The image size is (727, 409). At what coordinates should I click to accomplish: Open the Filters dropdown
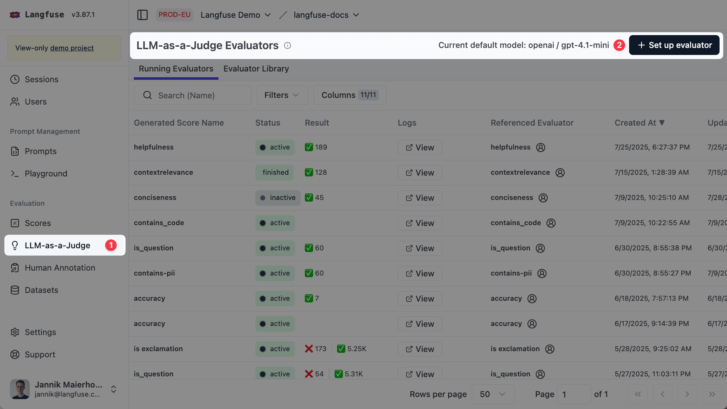(282, 95)
